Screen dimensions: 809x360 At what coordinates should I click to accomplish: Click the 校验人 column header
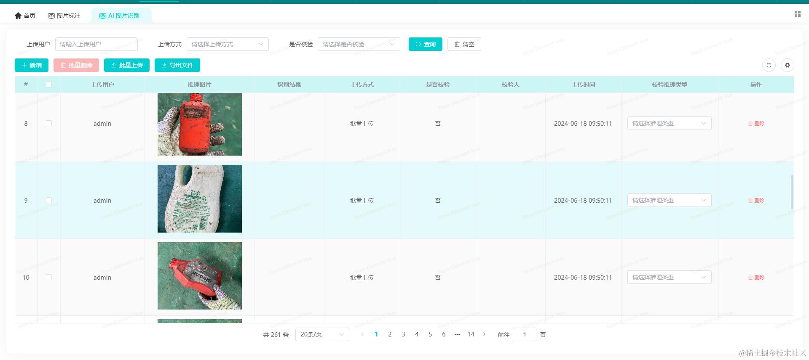pos(510,85)
